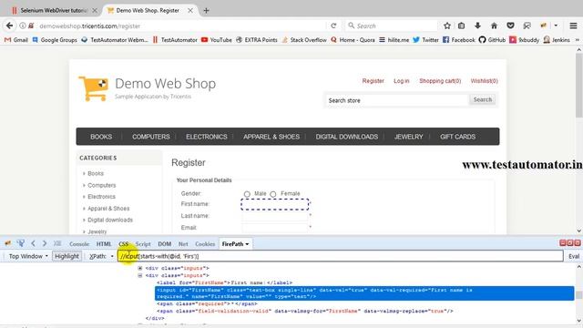This screenshot has width=583, height=328.
Task: Reload the page with the refresh icon
Action: pyautogui.click(x=333, y=26)
